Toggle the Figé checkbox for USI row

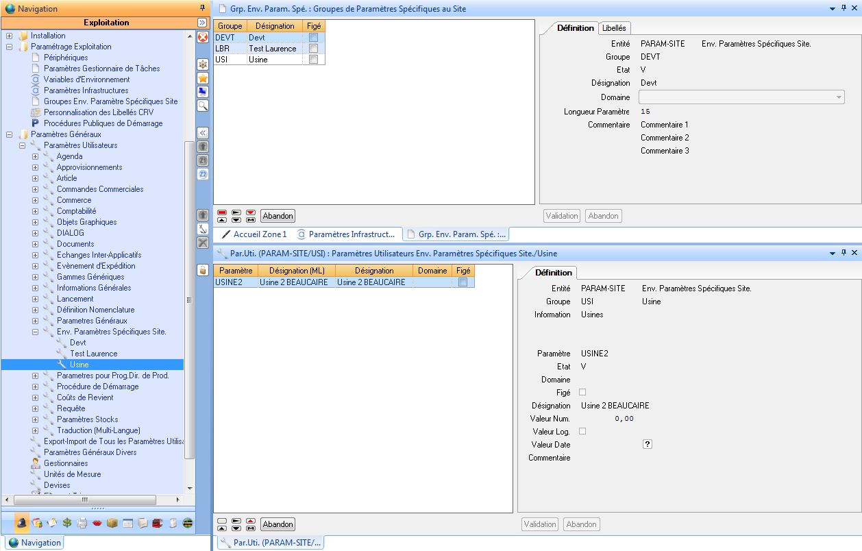(313, 60)
